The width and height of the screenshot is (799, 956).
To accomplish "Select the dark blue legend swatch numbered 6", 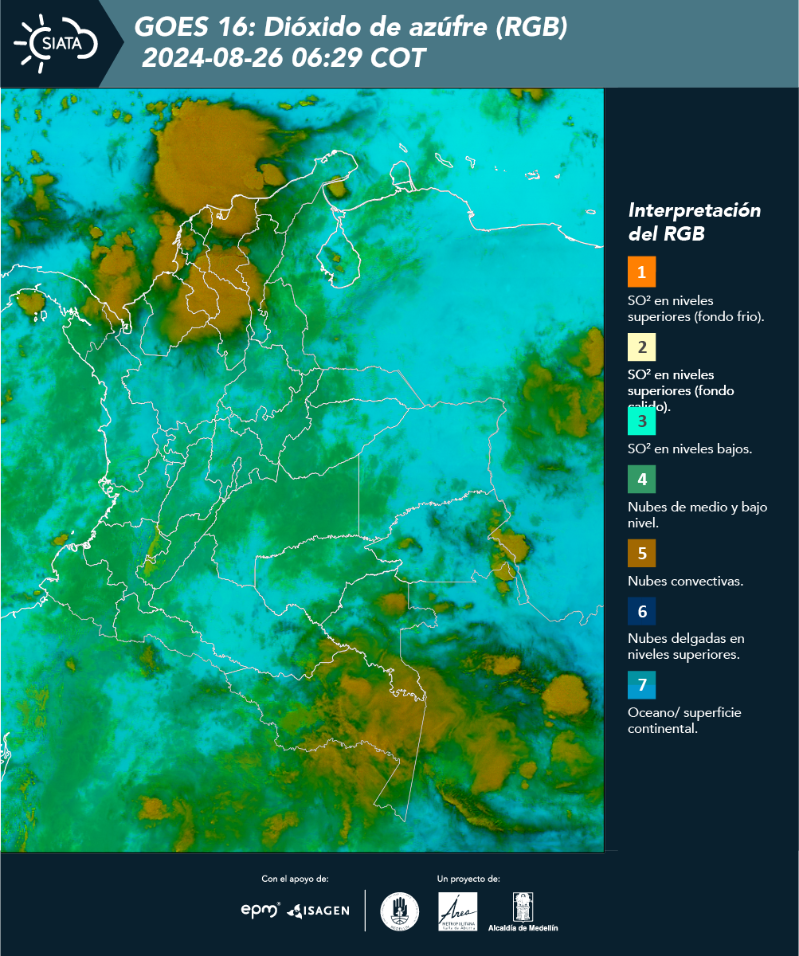I will (641, 612).
